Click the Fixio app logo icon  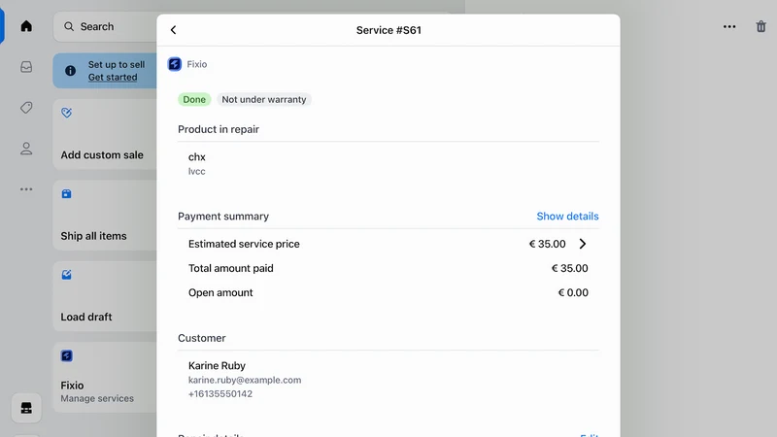175,64
